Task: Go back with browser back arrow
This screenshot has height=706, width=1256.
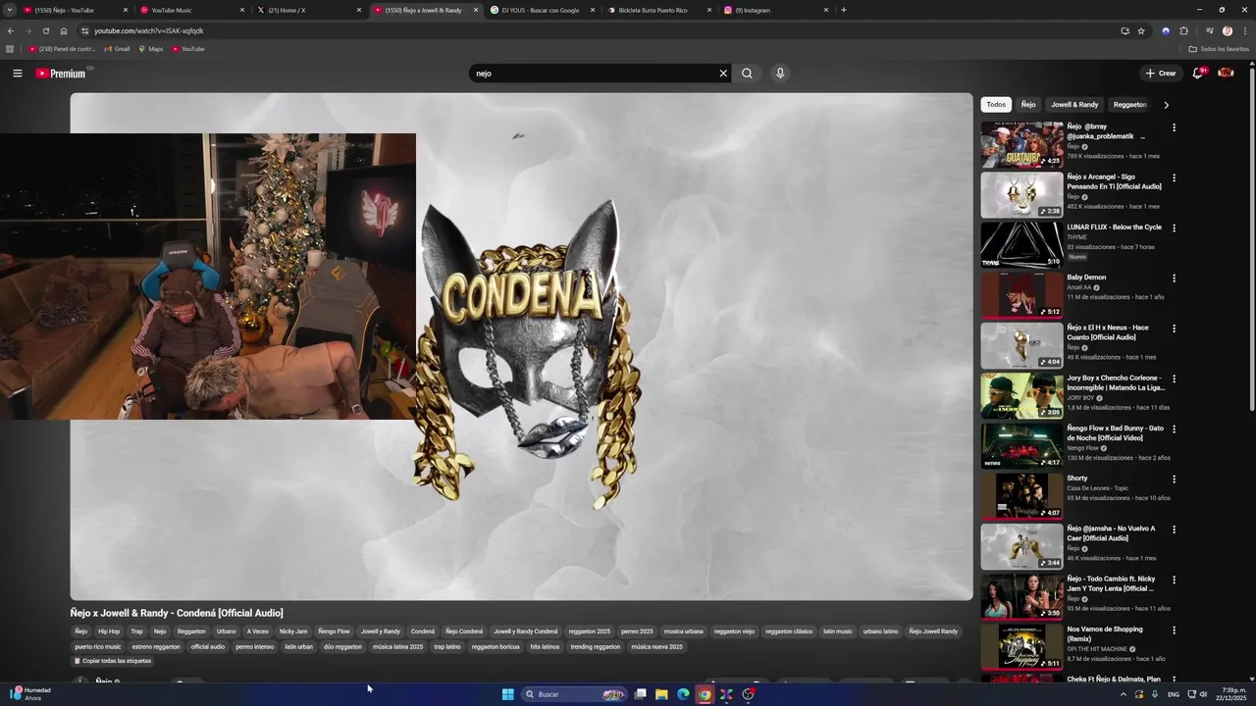Action: pos(11,30)
